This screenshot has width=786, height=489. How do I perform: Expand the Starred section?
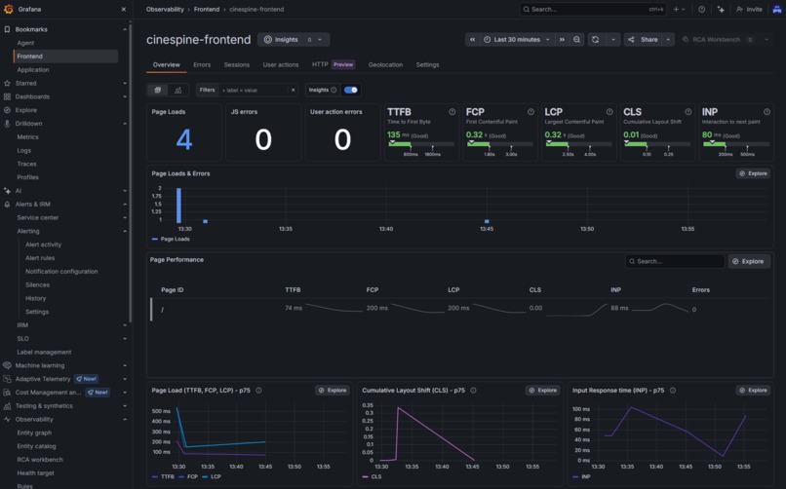tap(125, 83)
